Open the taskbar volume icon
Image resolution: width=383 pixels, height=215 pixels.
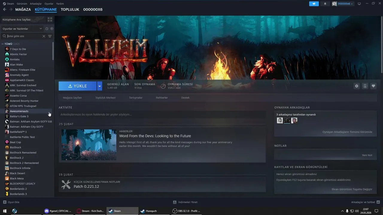(357, 211)
